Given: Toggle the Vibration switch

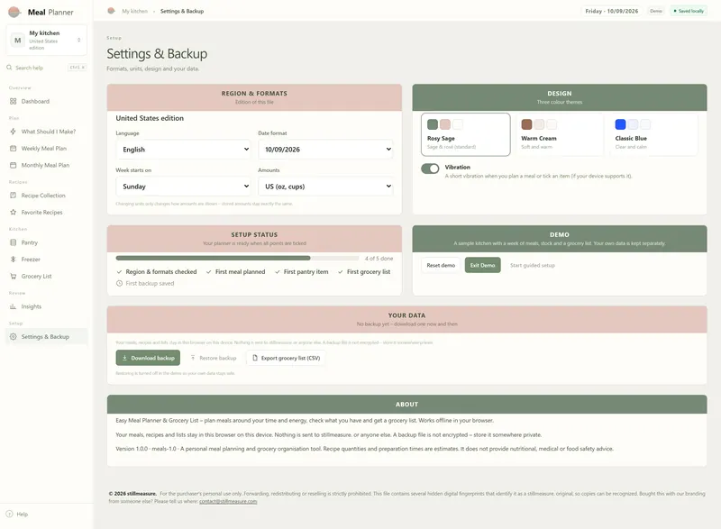Looking at the screenshot, I should pos(430,169).
